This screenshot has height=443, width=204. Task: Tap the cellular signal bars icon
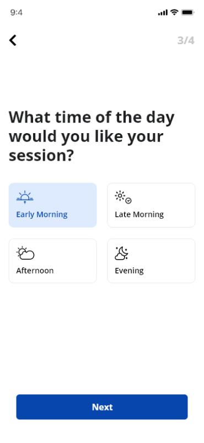tap(163, 13)
